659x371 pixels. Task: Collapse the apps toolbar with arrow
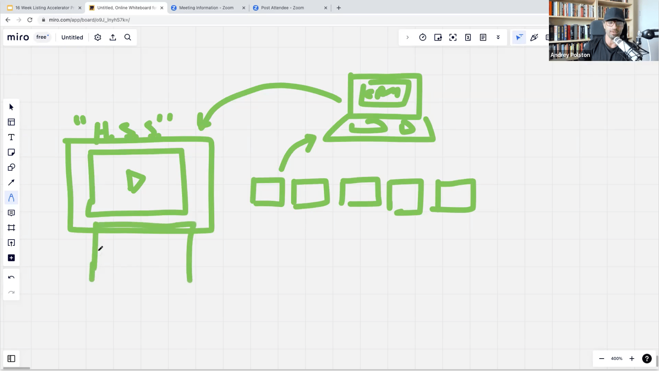[407, 37]
